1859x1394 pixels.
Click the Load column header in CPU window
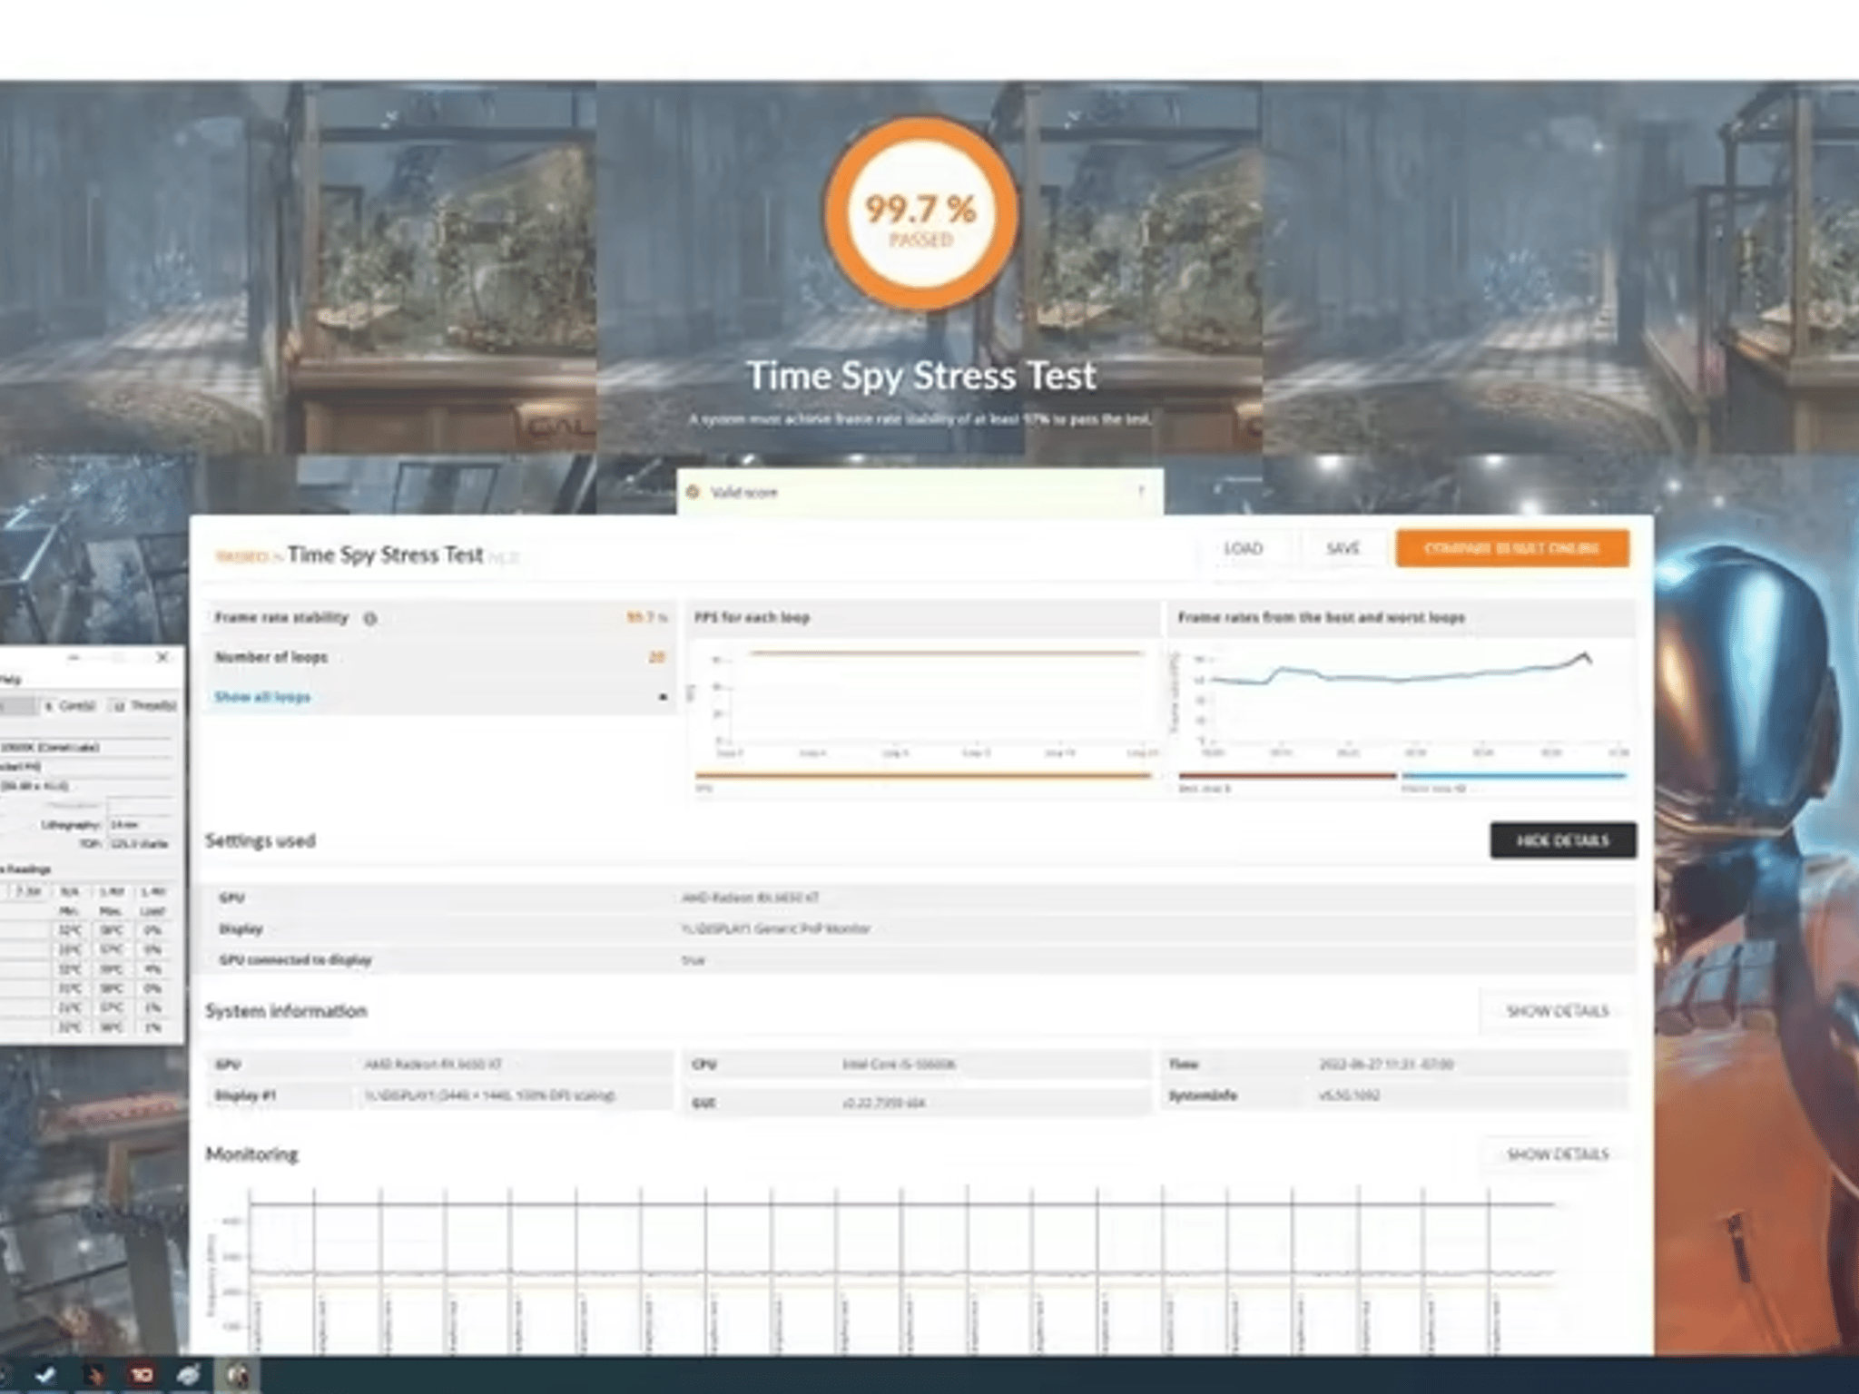click(152, 911)
